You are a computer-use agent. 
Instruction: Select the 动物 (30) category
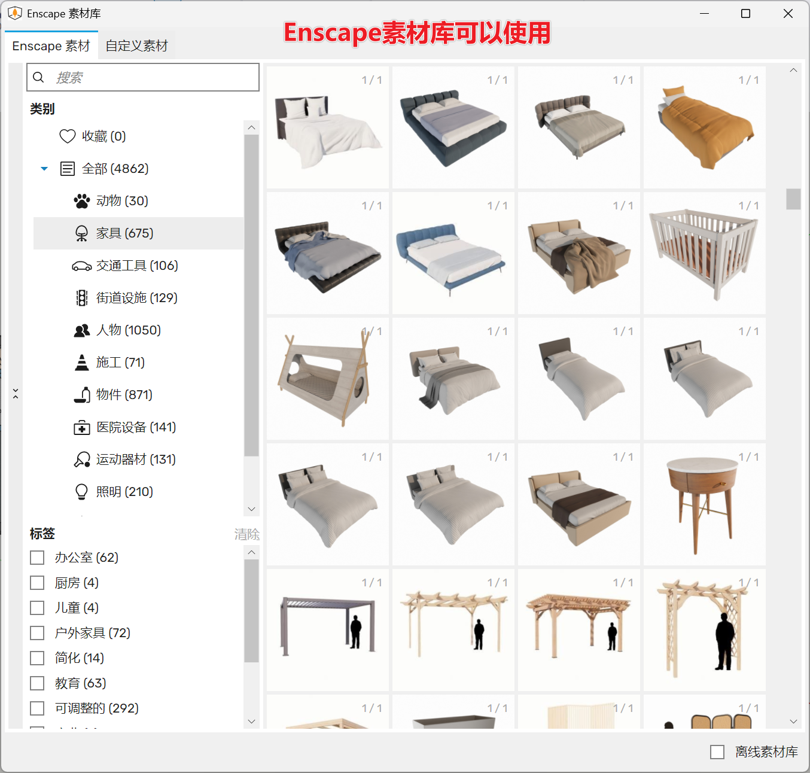138,201
